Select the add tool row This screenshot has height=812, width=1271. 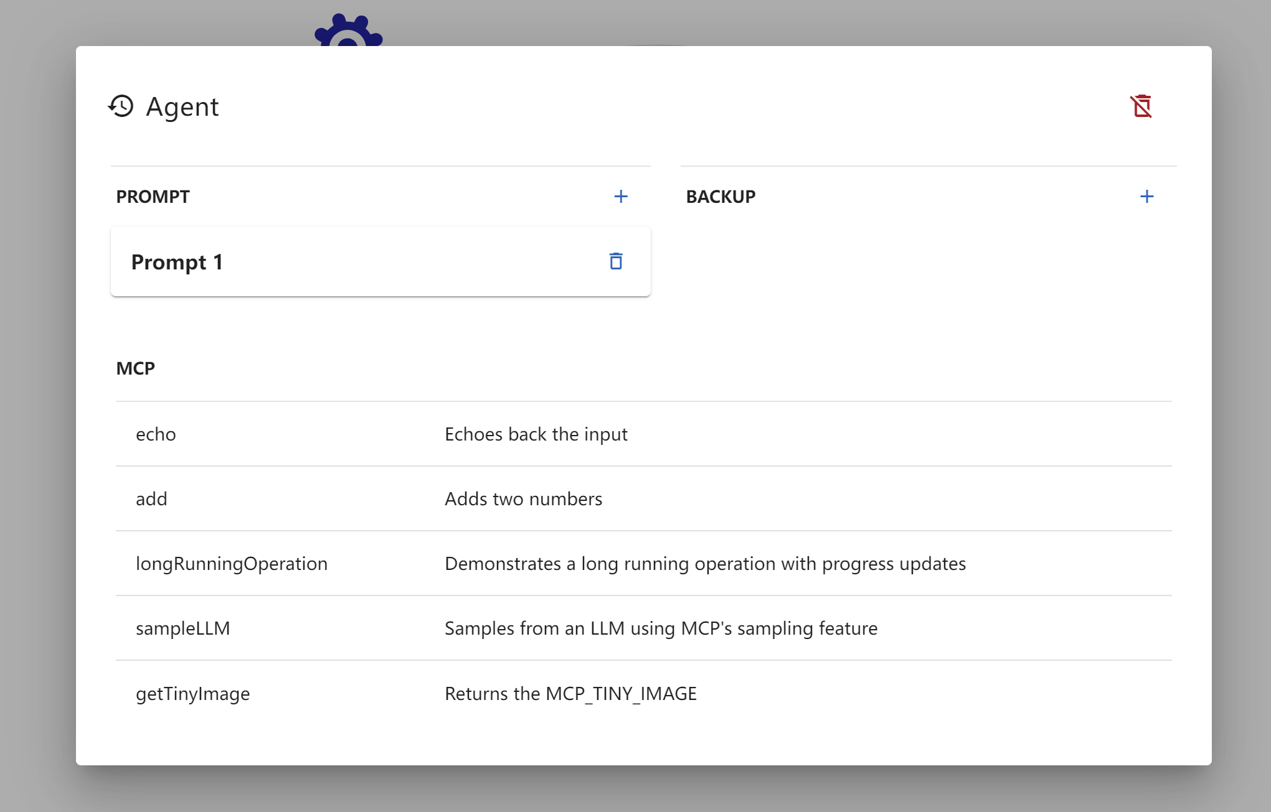[151, 499]
